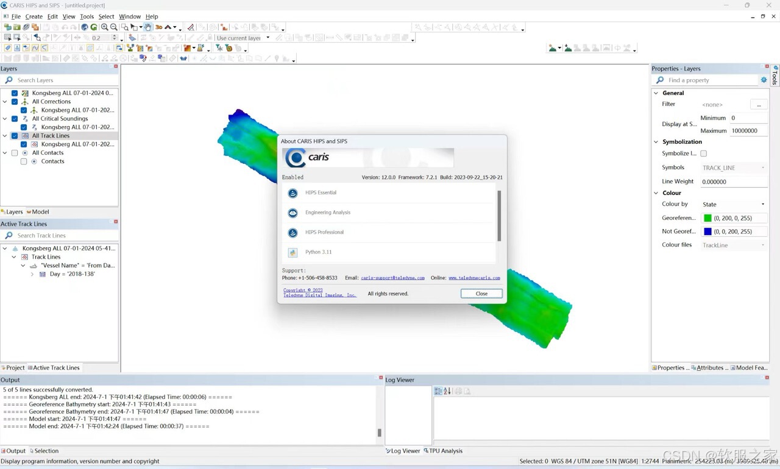Click the settings gear in Properties panel
This screenshot has width=780, height=469.
(x=764, y=80)
